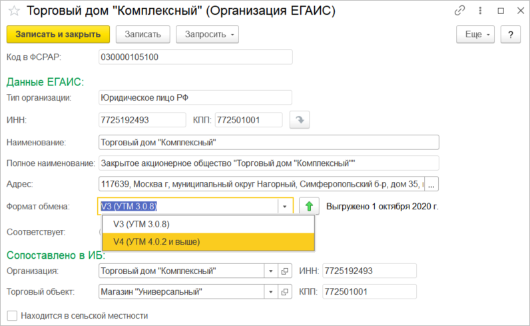Open the Торговый объект record via its open icon
Screen dimensions: 530x326
[285, 291]
